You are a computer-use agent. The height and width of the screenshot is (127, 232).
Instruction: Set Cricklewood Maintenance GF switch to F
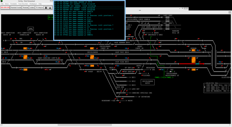(x=173, y=71)
